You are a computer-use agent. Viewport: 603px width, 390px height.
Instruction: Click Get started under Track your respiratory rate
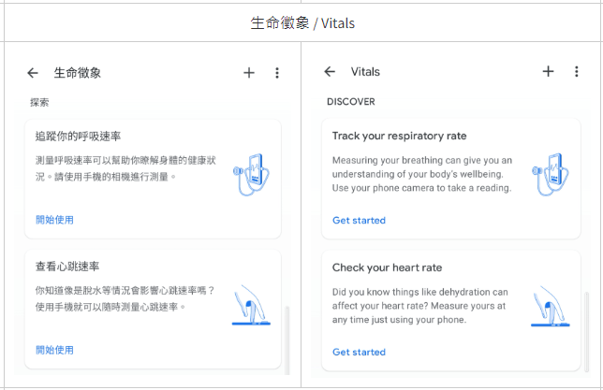click(x=359, y=221)
